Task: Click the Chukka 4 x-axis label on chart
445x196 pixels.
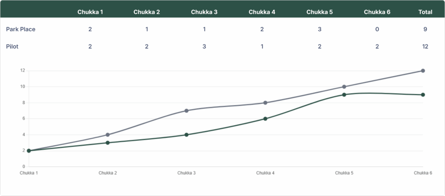Action: point(265,173)
